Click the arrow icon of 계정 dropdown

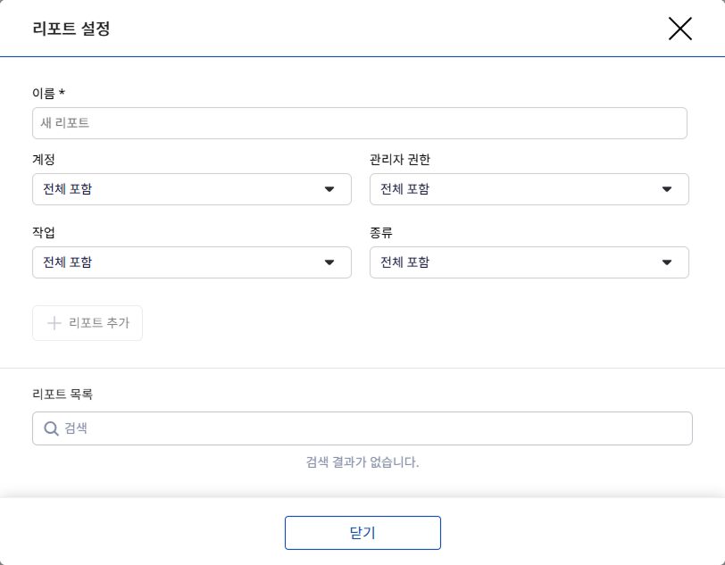coord(329,189)
